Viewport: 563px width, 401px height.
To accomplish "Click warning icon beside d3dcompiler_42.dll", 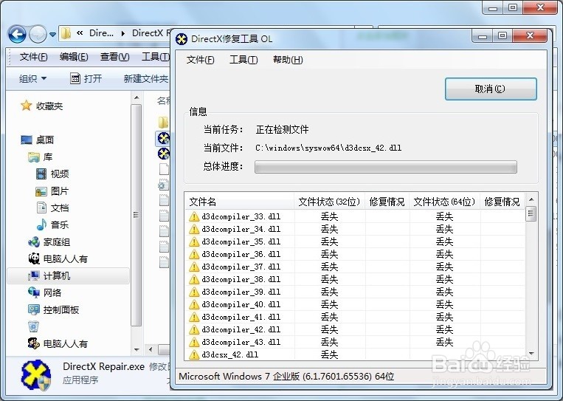I will tap(194, 329).
